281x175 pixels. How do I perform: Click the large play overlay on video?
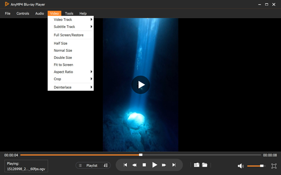[x=140, y=84]
